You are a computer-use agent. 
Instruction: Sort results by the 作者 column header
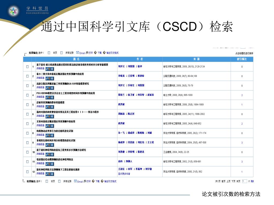[x=140, y=59]
